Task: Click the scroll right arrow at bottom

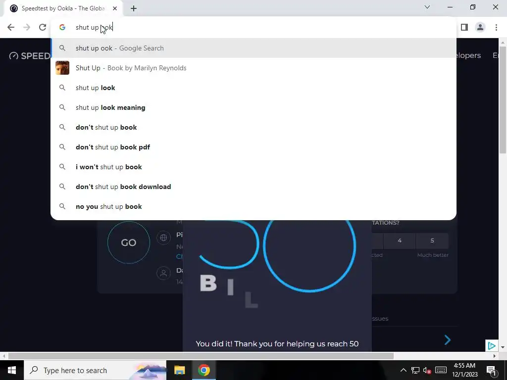Action: point(494,356)
